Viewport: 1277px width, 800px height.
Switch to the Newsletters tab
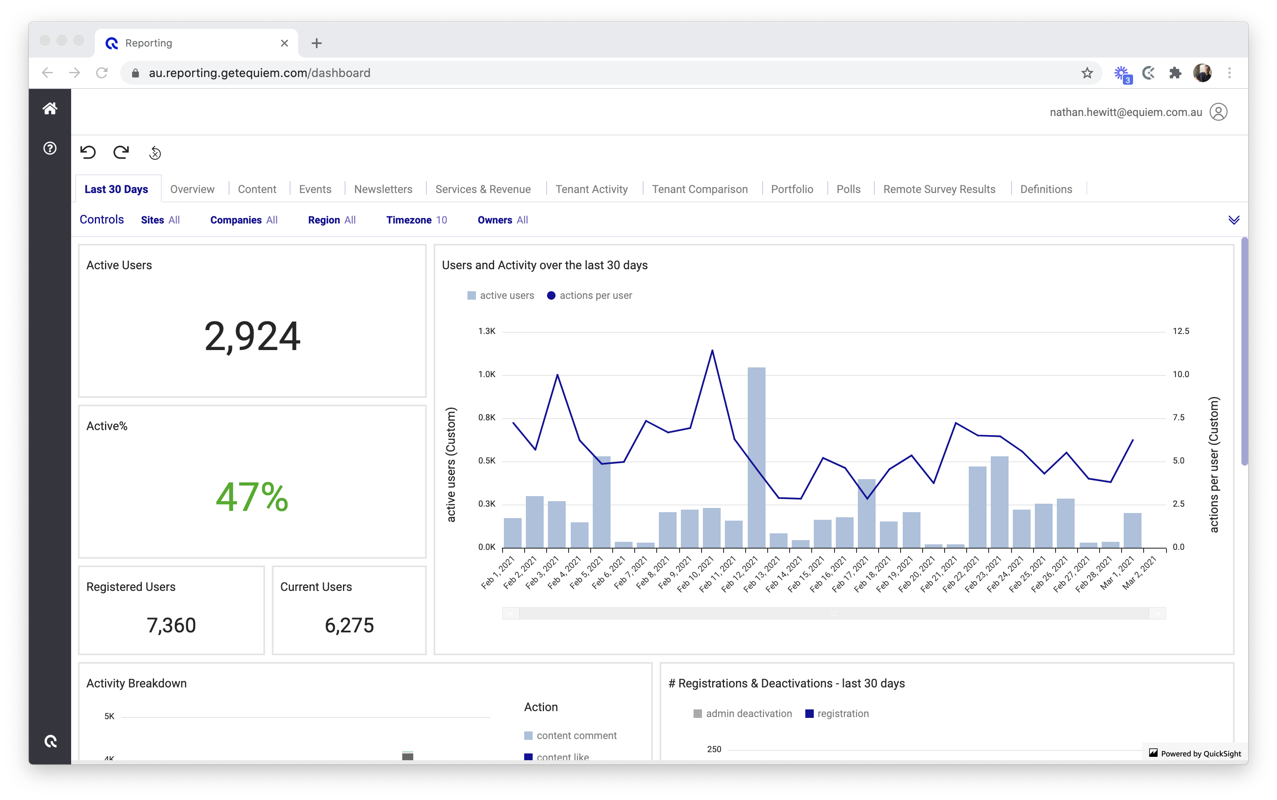click(x=383, y=189)
